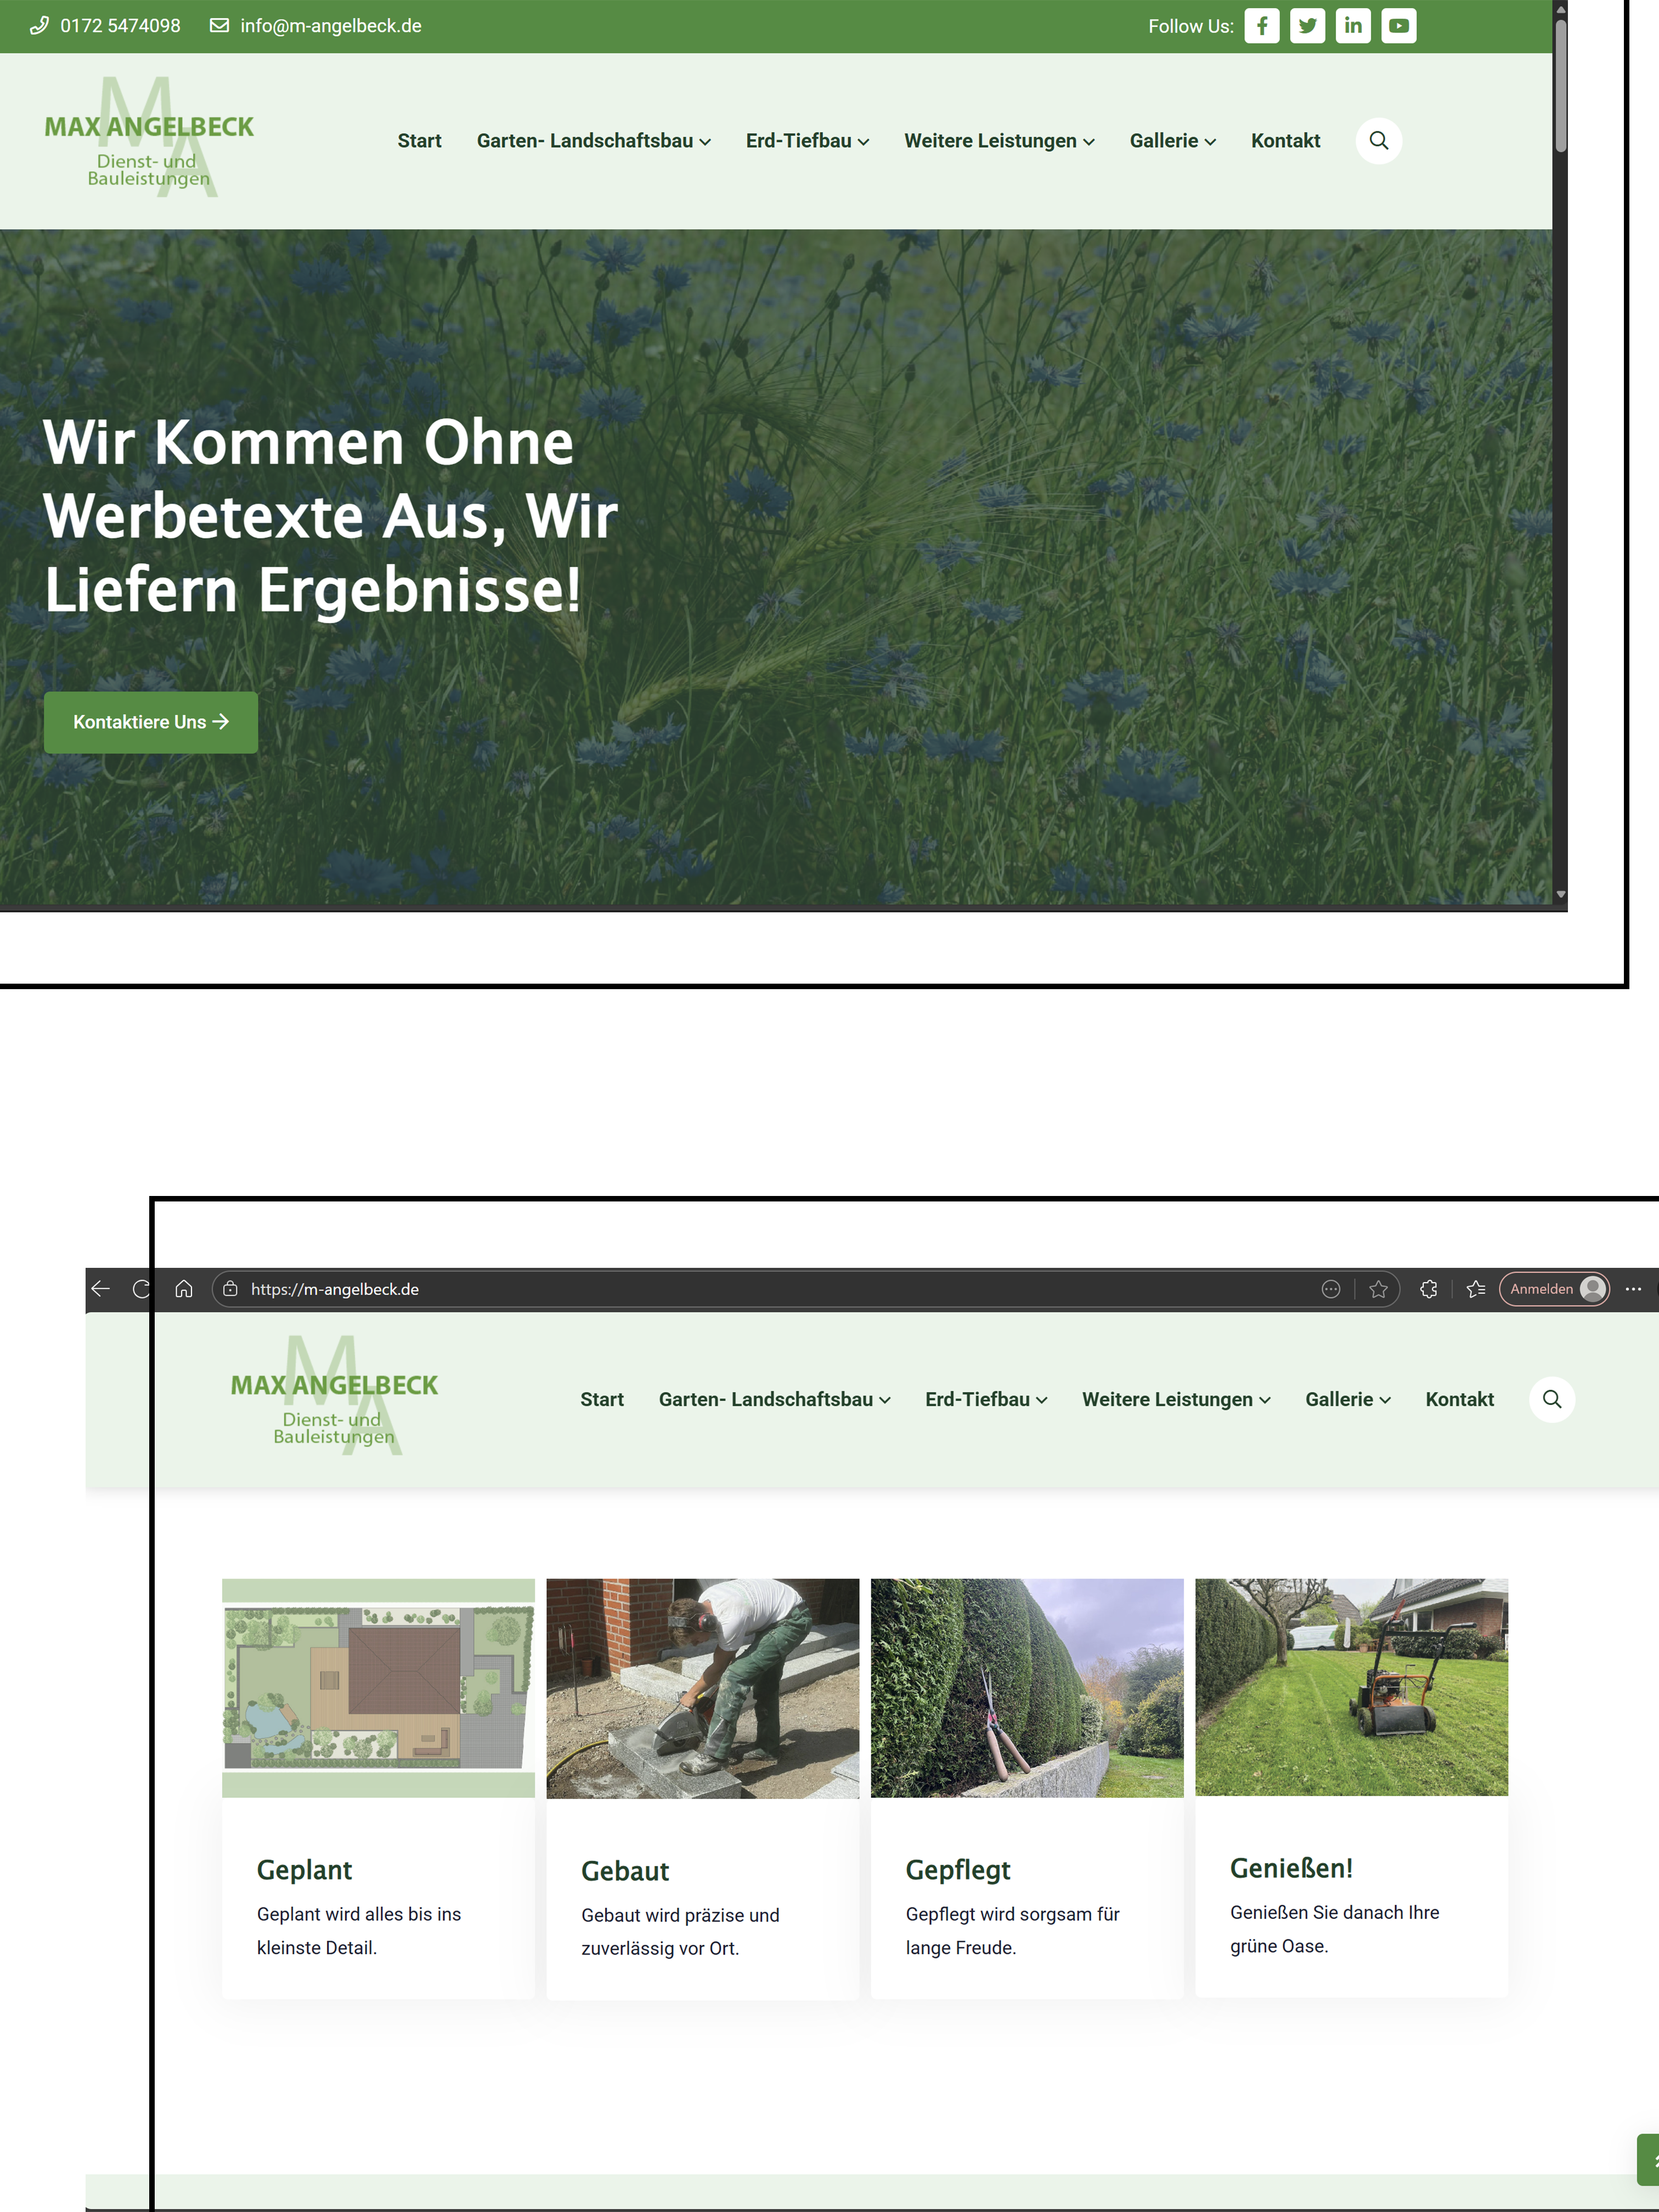1659x2212 pixels.
Task: Open browser extensions puzzle icon
Action: click(1429, 1289)
